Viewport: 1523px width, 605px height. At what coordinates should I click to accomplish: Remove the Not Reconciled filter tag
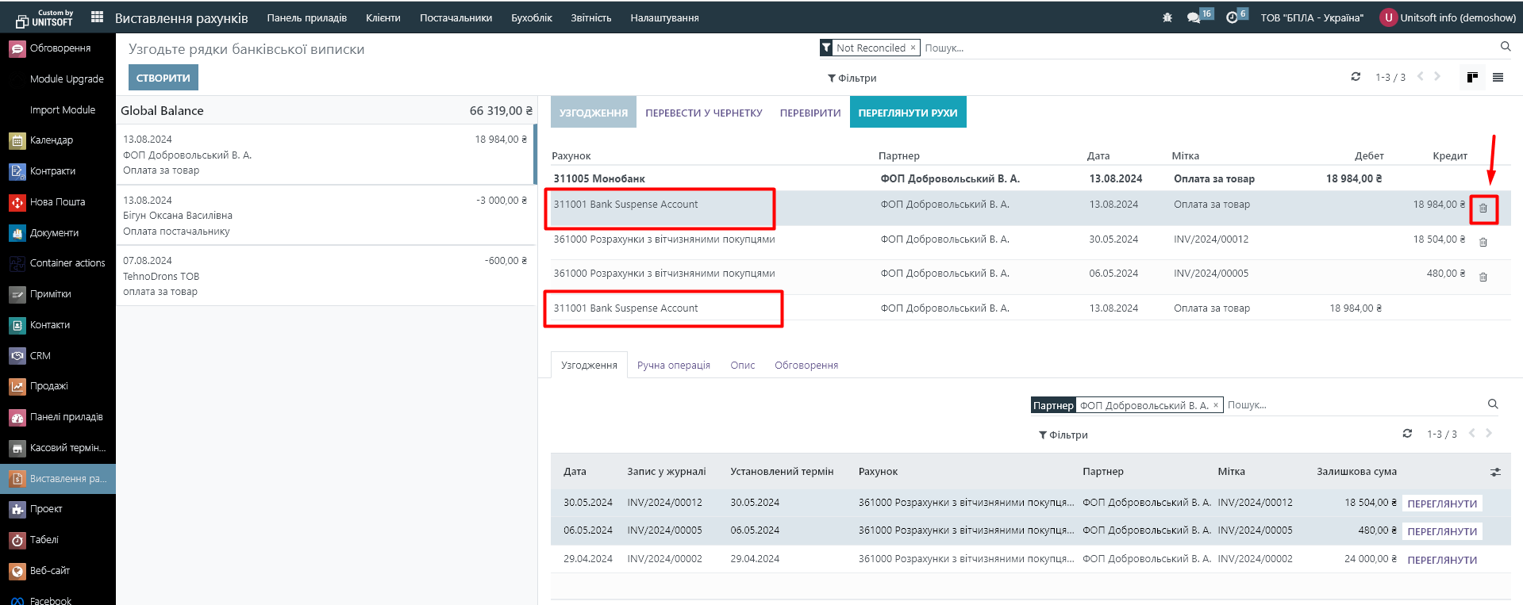[913, 48]
